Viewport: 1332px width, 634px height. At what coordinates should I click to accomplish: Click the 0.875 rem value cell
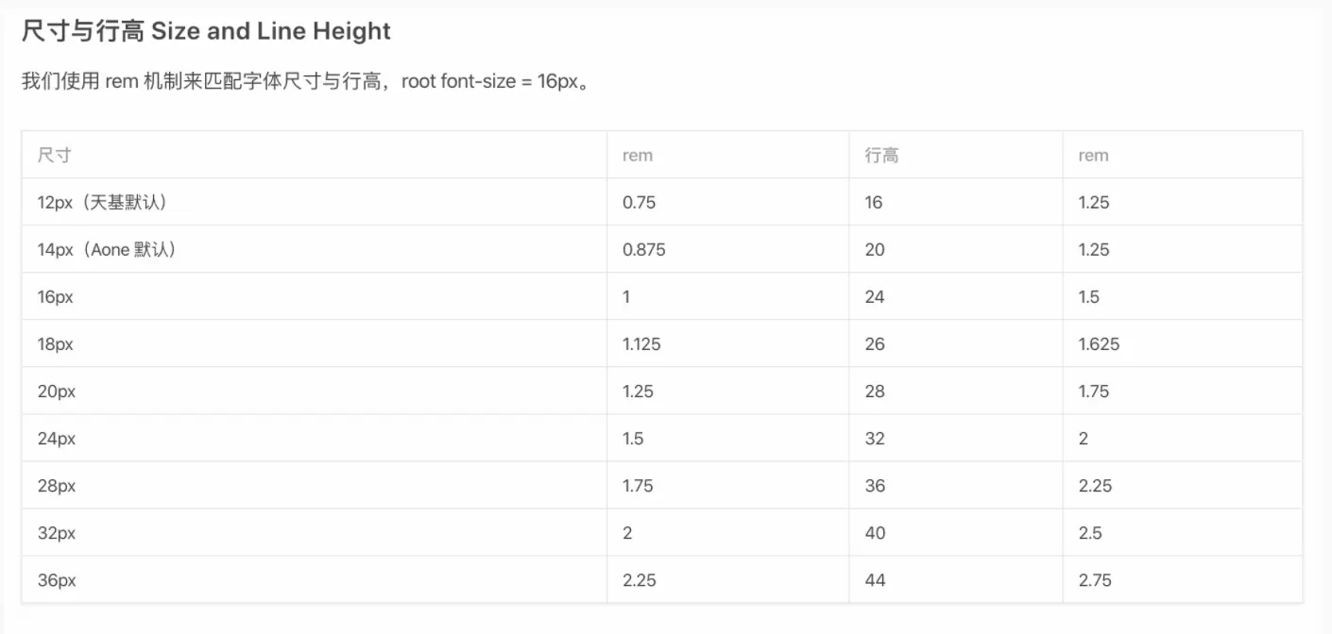click(x=644, y=250)
